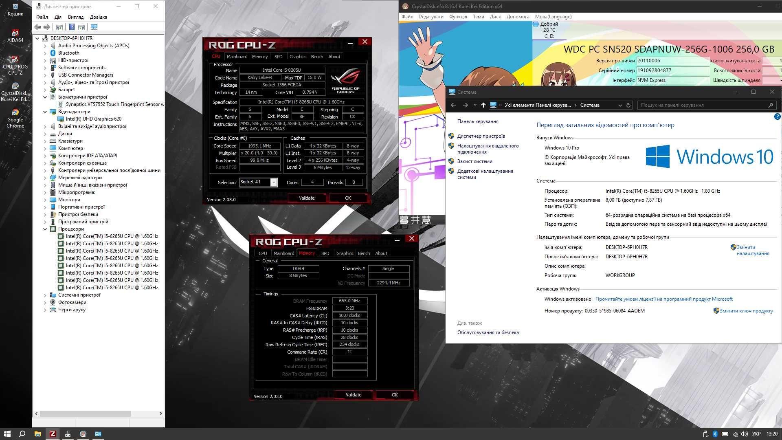Click the Bluetooth tray icon
Viewport: 782px width, 440px height.
tap(715, 434)
